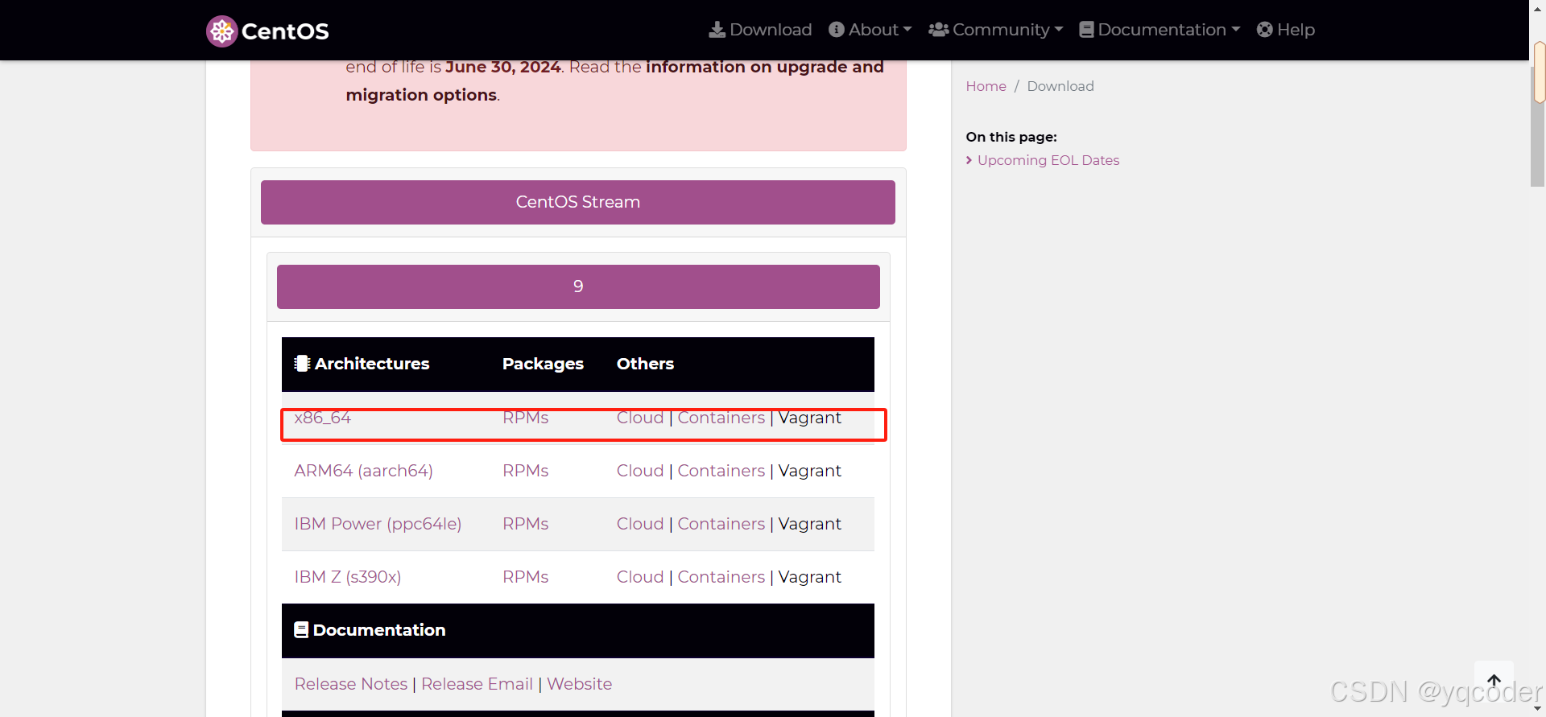Collapse the CentOS Stream section
The image size is (1546, 717).
[x=578, y=202]
